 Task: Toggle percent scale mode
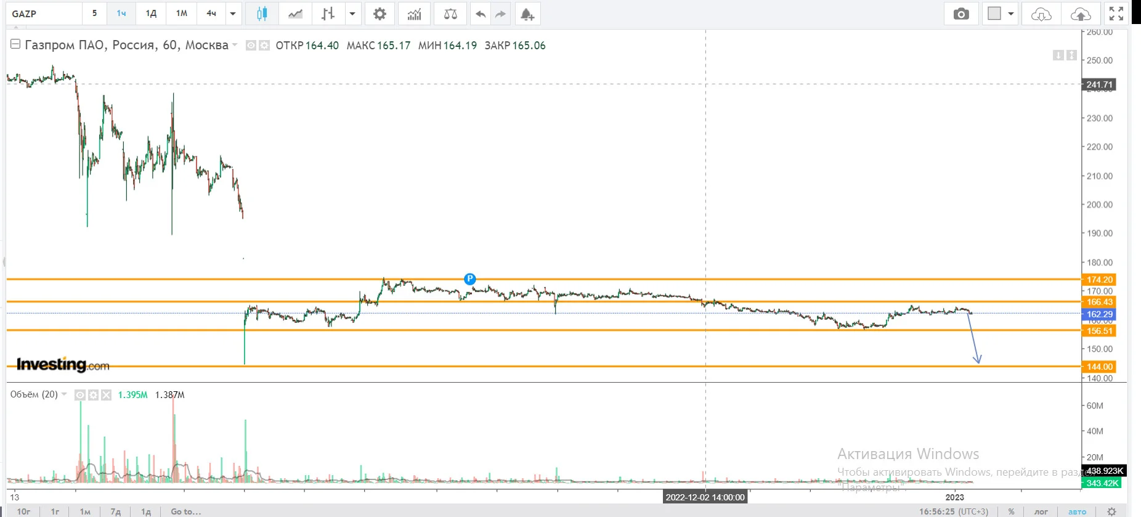(x=1011, y=511)
